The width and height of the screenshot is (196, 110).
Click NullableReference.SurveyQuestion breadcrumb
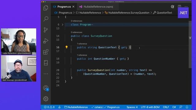click(127, 13)
